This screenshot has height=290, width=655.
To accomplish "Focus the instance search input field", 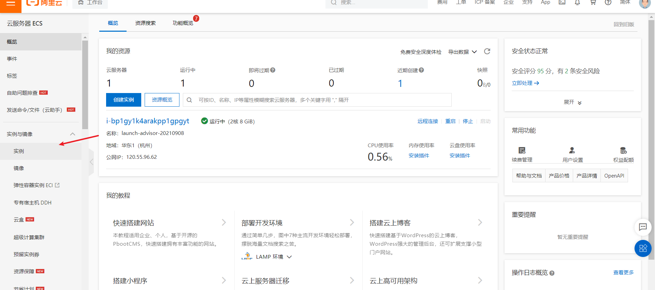I will [x=317, y=100].
